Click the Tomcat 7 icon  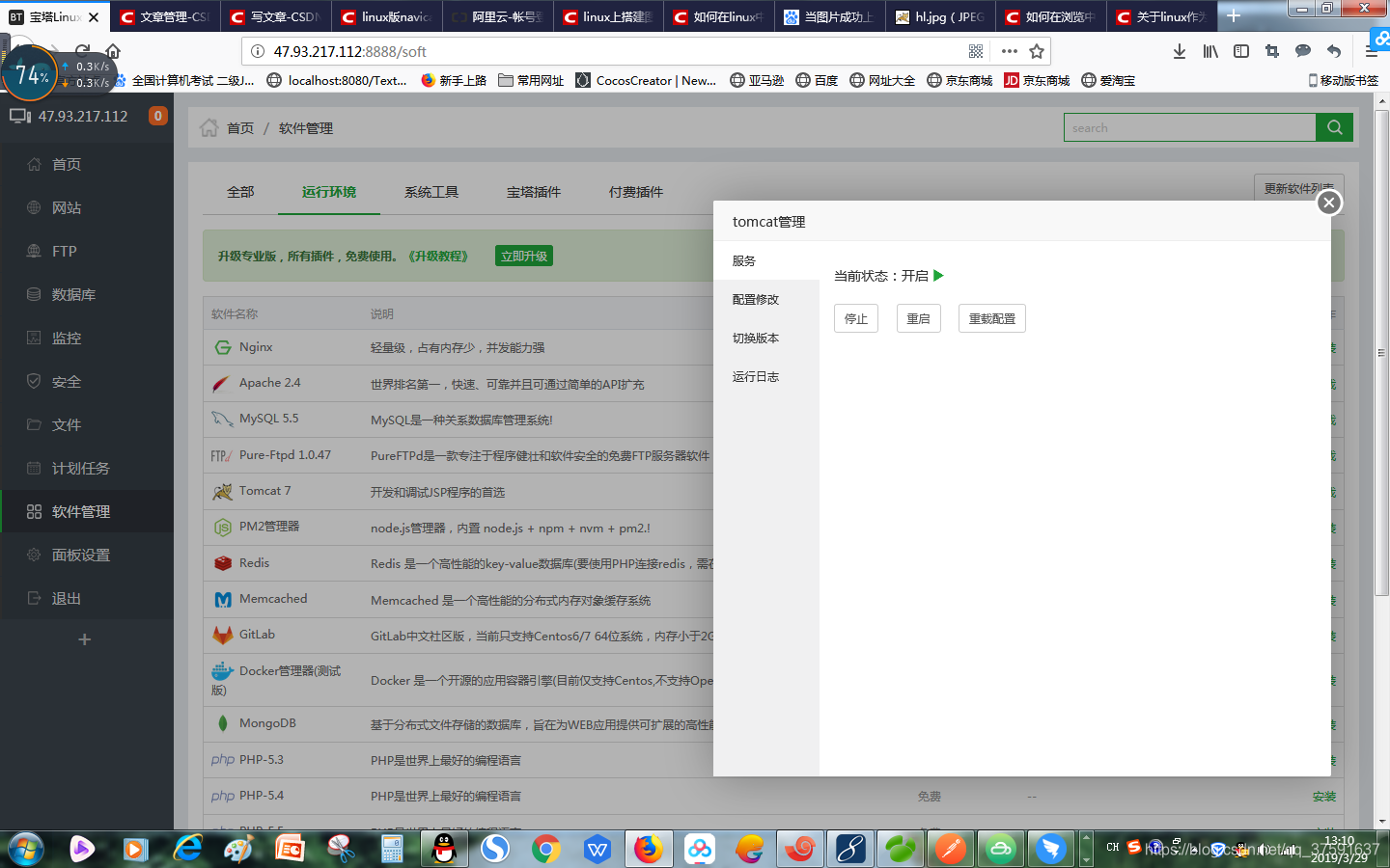[222, 492]
